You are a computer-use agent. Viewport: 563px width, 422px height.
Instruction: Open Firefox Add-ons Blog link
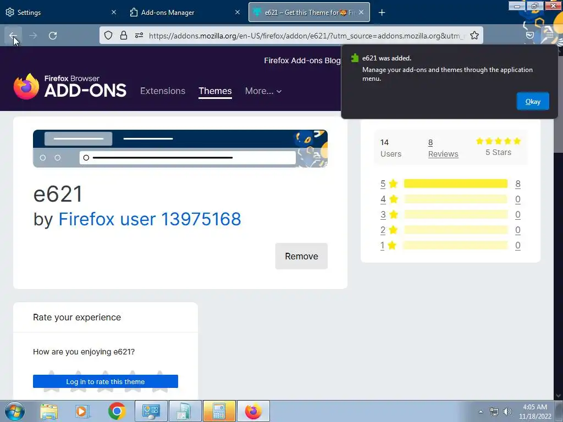click(x=302, y=60)
